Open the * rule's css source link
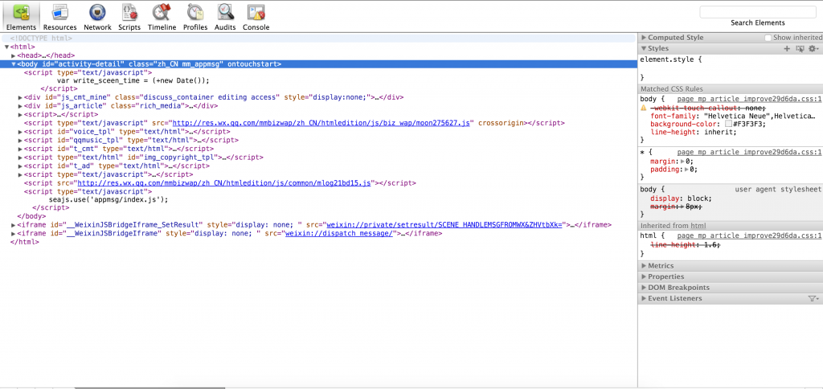The height and width of the screenshot is (389, 823). [x=749, y=152]
